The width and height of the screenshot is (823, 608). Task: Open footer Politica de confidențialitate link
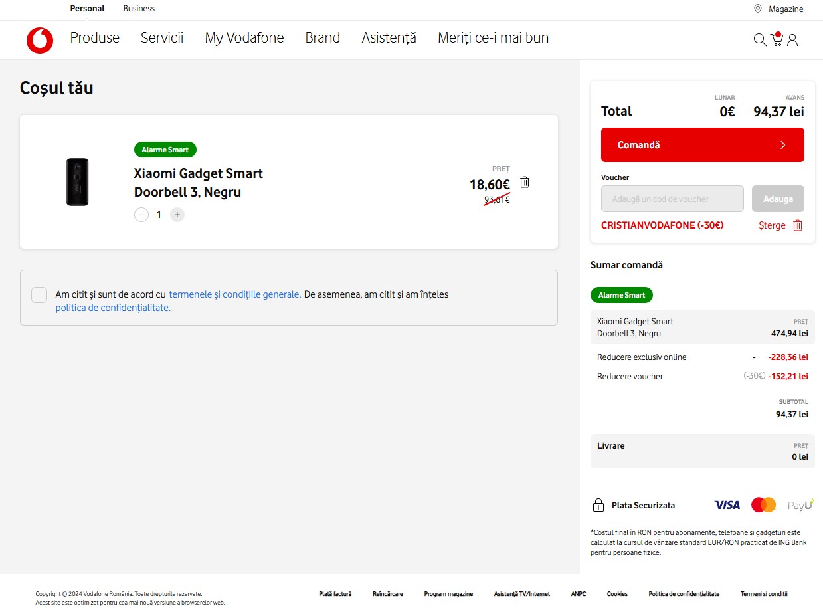[684, 594]
